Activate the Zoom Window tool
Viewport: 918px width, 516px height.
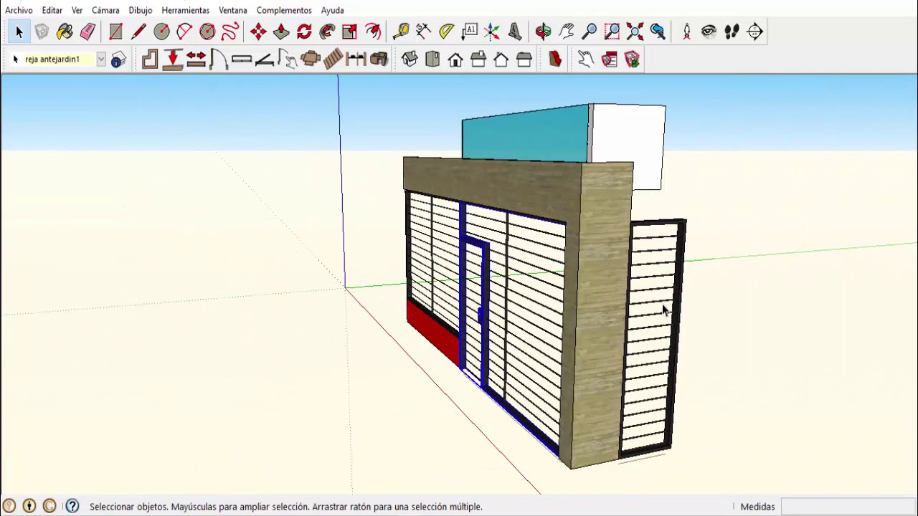tap(612, 32)
